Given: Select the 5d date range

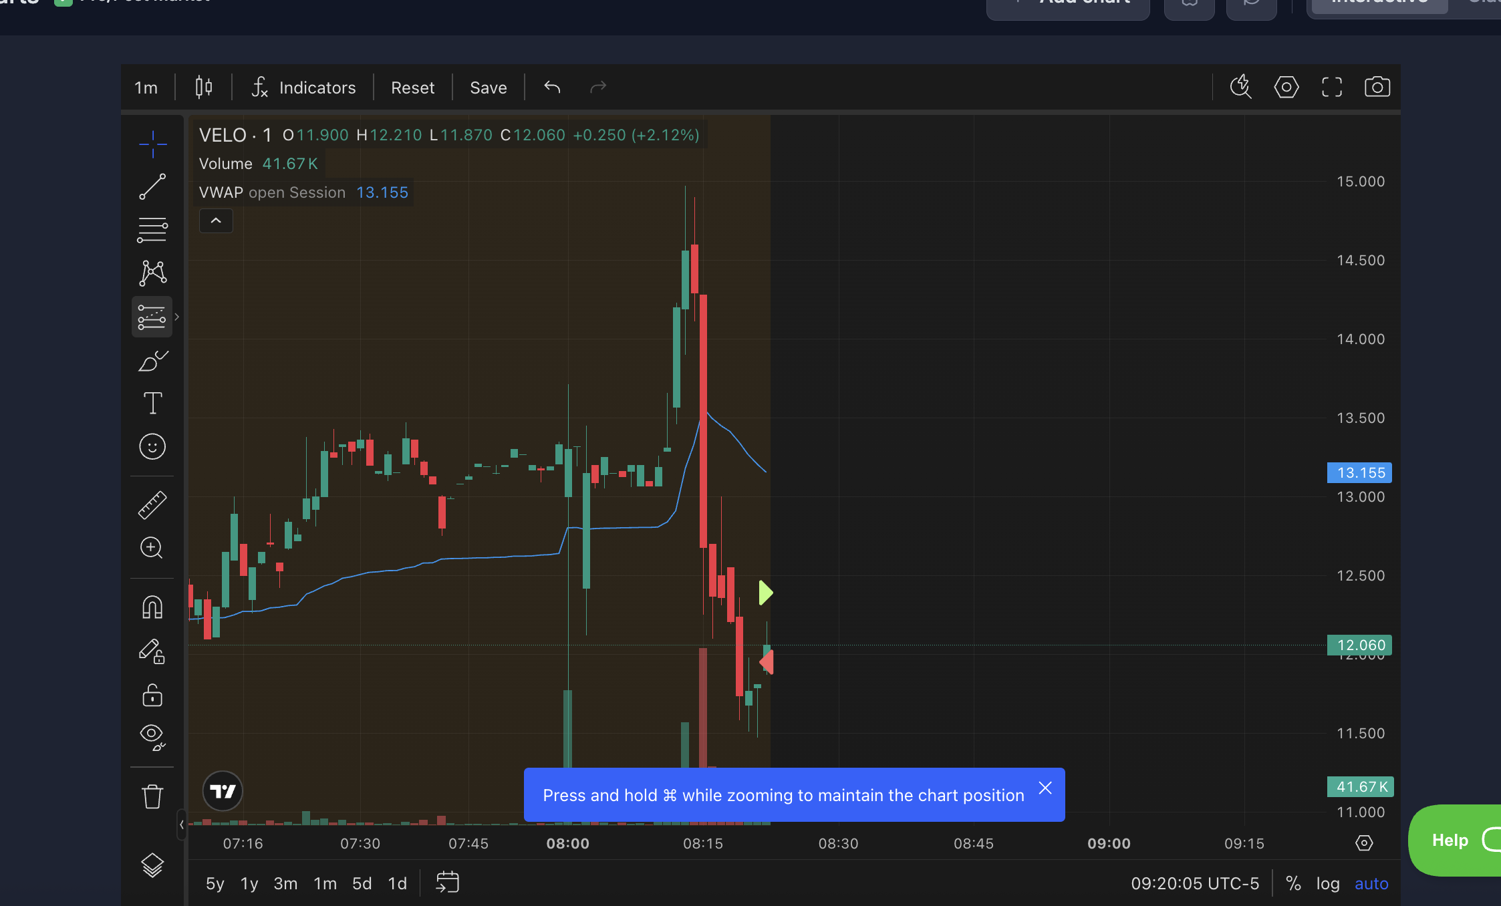Looking at the screenshot, I should tap(362, 883).
